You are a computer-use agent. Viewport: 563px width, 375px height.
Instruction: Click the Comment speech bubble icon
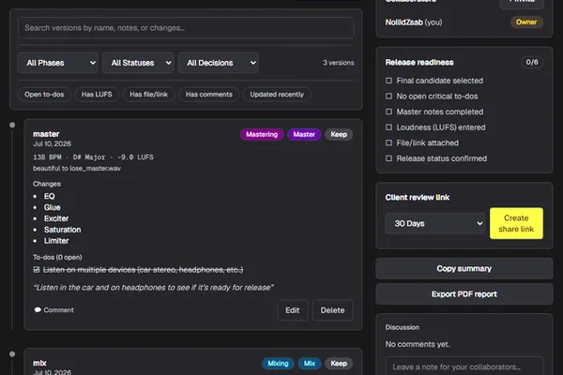coord(38,309)
